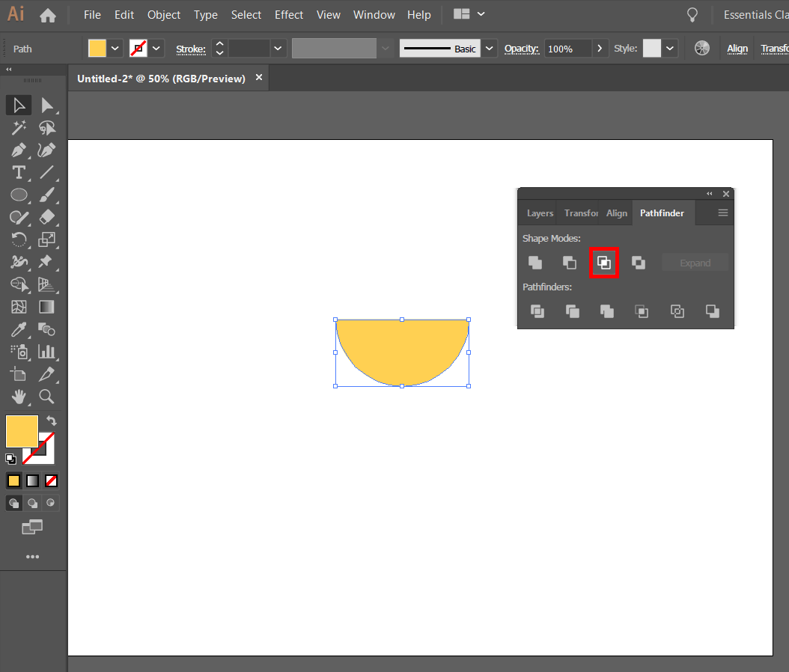Select the Minus Front shape mode

point(569,262)
